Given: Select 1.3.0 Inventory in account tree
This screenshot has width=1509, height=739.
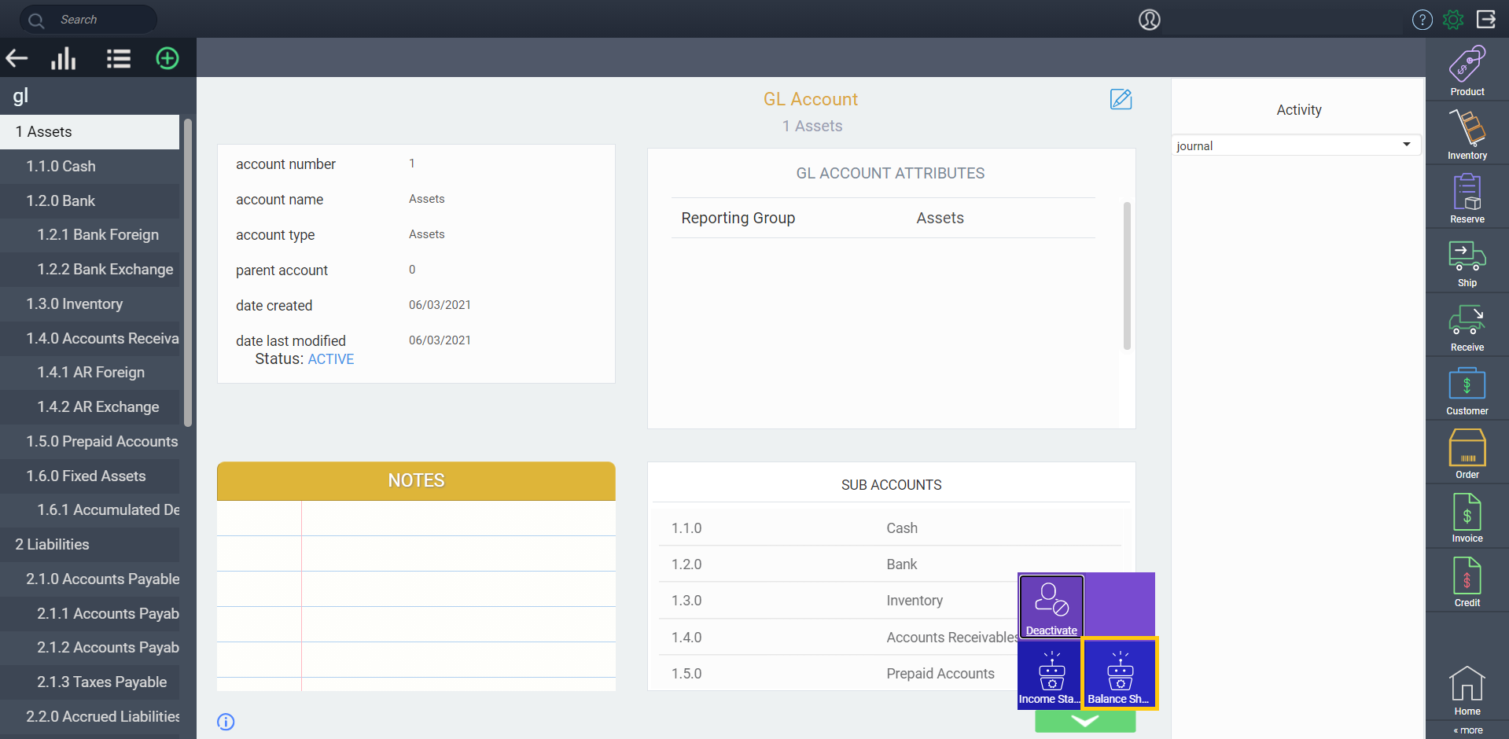Looking at the screenshot, I should click(90, 304).
